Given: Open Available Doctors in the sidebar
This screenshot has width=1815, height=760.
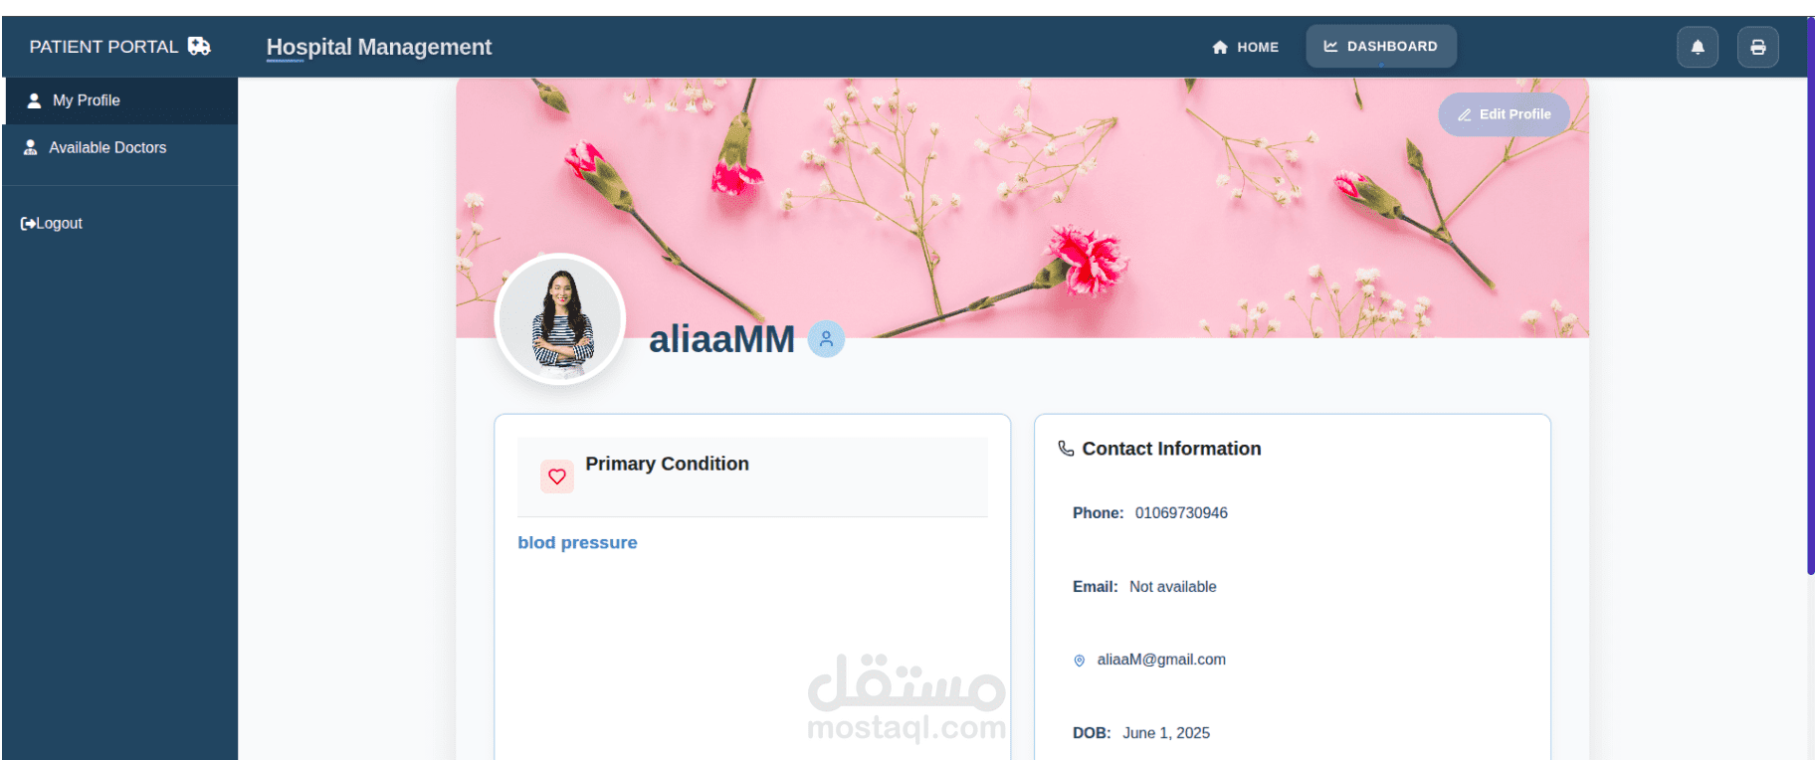Looking at the screenshot, I should (x=121, y=147).
